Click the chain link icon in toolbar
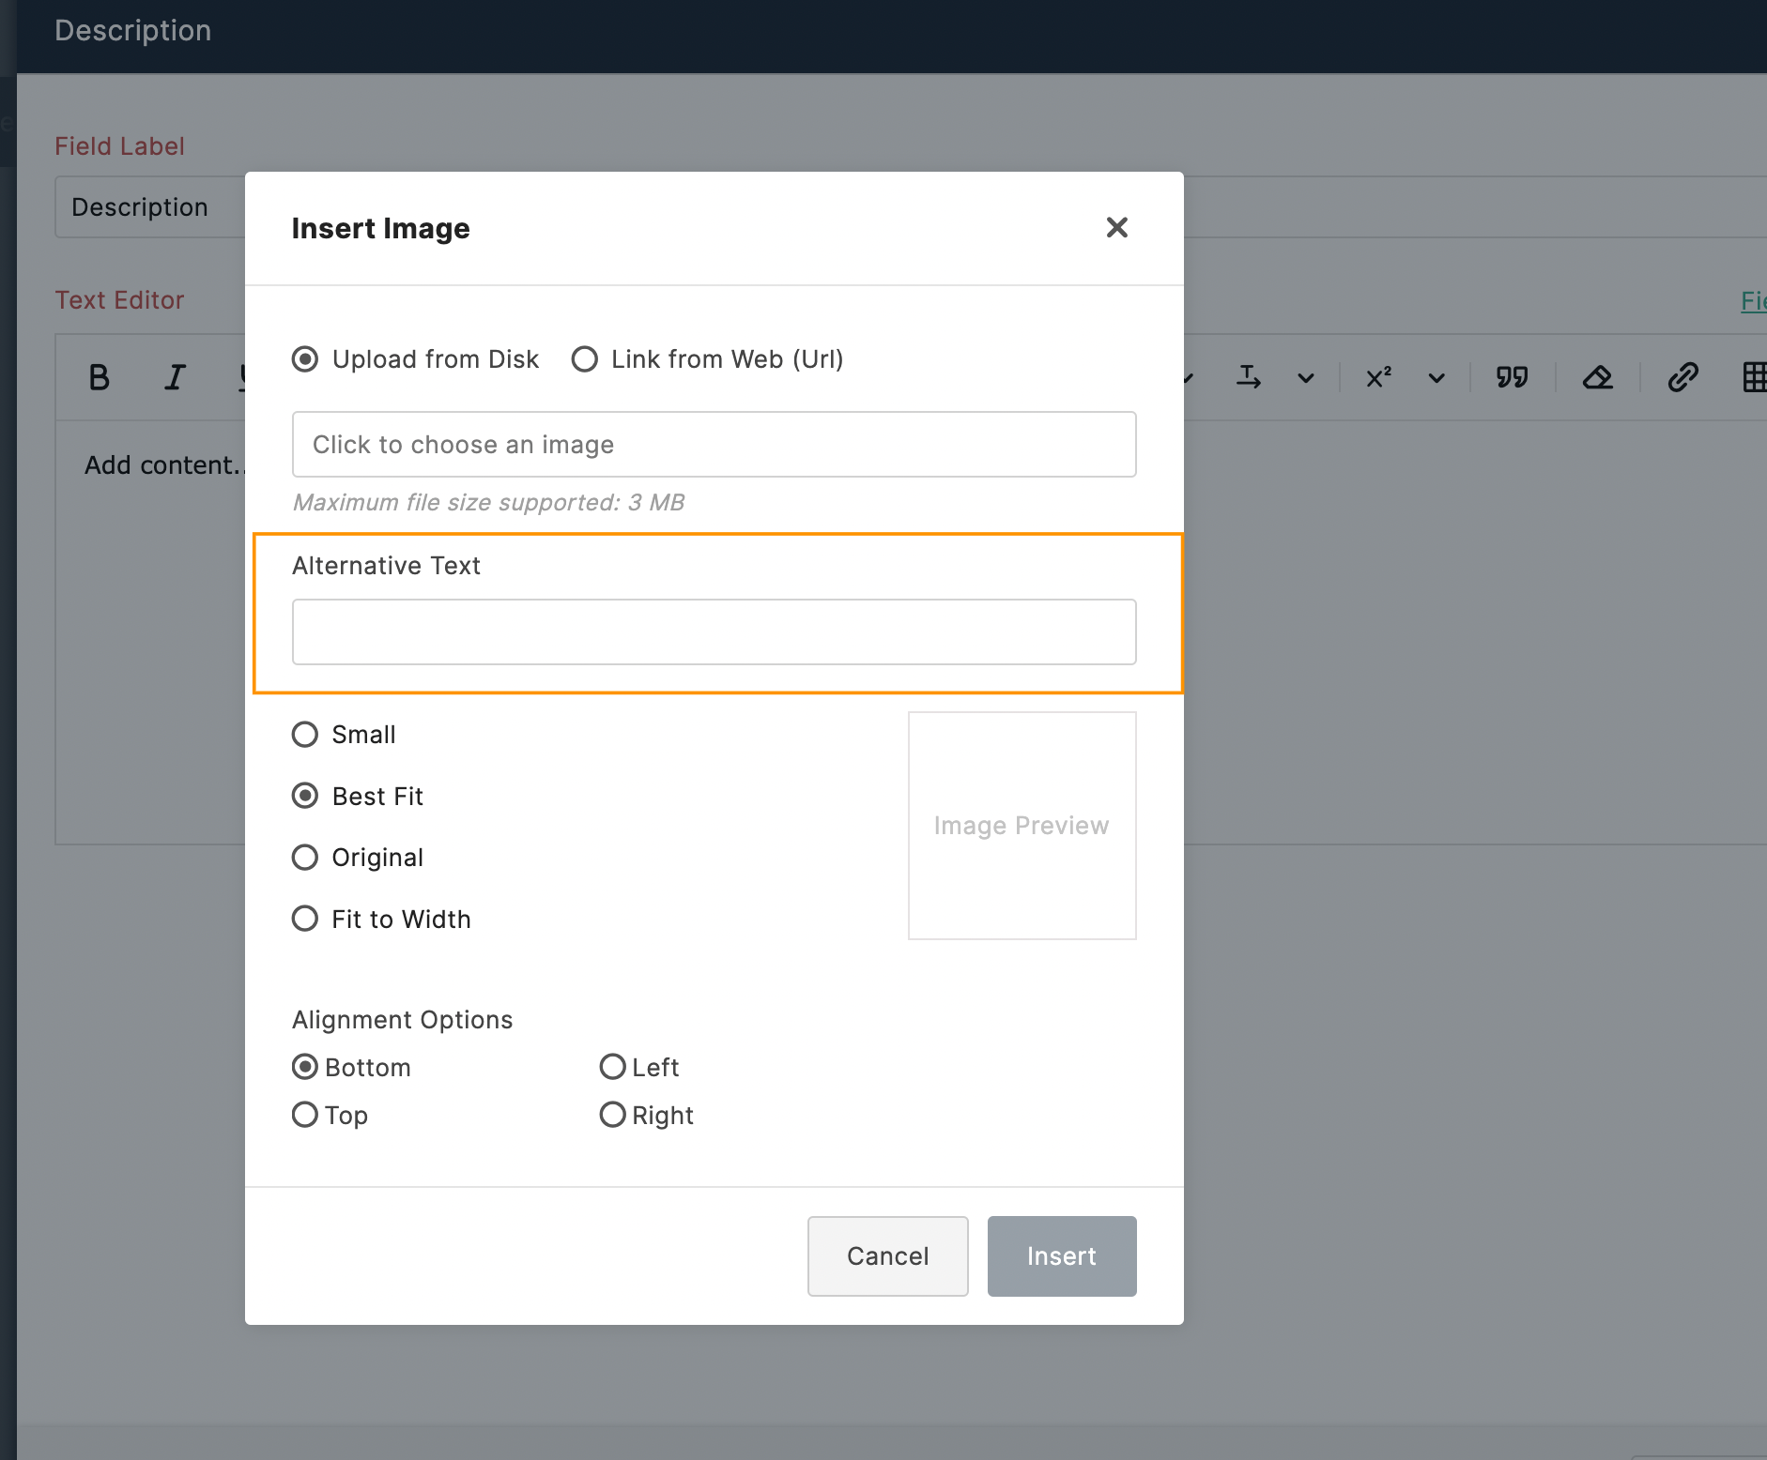 click(1682, 377)
